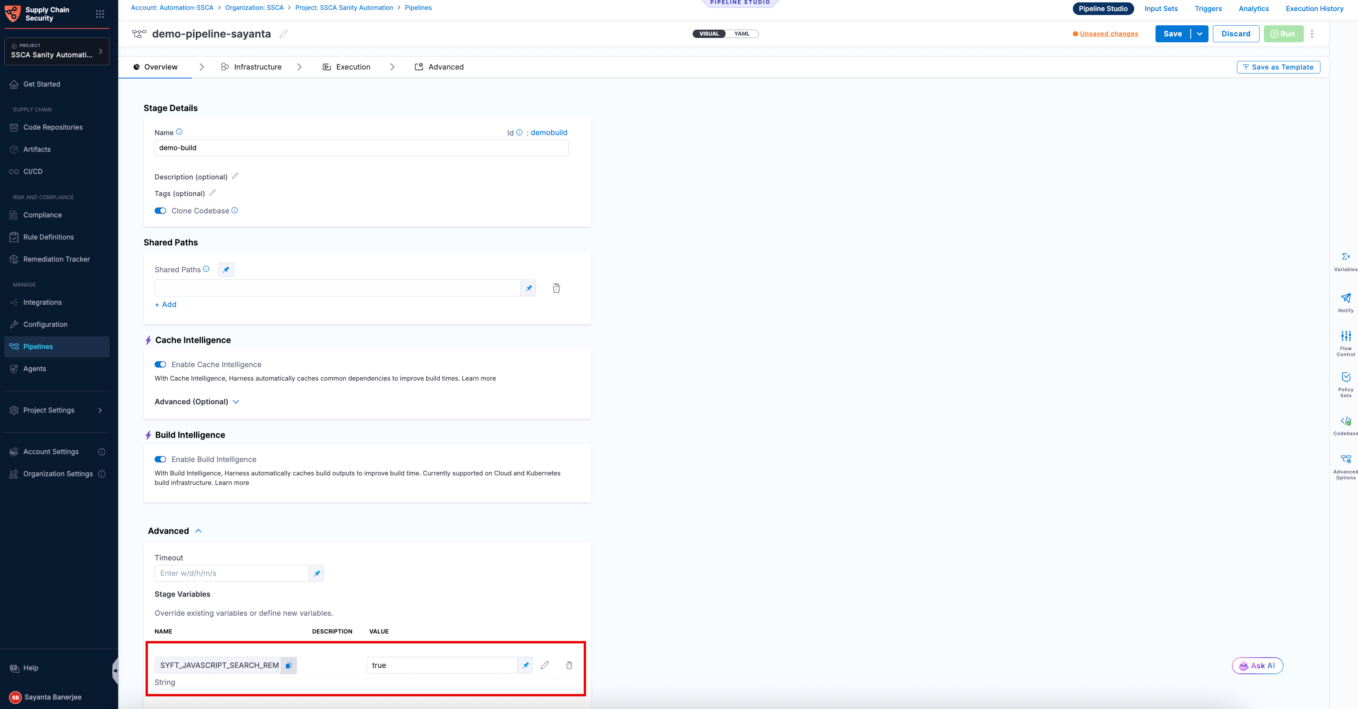Open the Infrastructure stage tab
This screenshot has width=1358, height=709.
click(251, 67)
